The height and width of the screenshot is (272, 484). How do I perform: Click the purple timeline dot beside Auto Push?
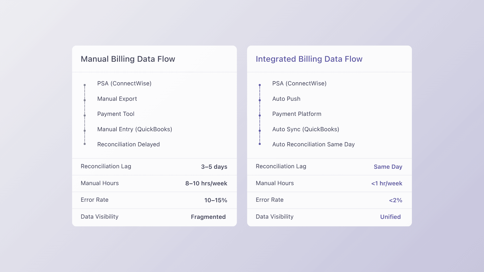(x=260, y=100)
